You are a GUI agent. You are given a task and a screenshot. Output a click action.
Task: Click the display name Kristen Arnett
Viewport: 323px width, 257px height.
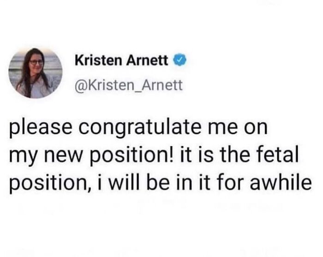tap(121, 61)
